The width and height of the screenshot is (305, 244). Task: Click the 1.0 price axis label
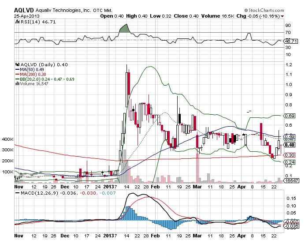(x=289, y=85)
